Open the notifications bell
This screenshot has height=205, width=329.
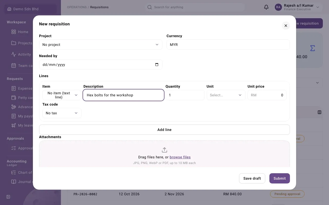266,7
